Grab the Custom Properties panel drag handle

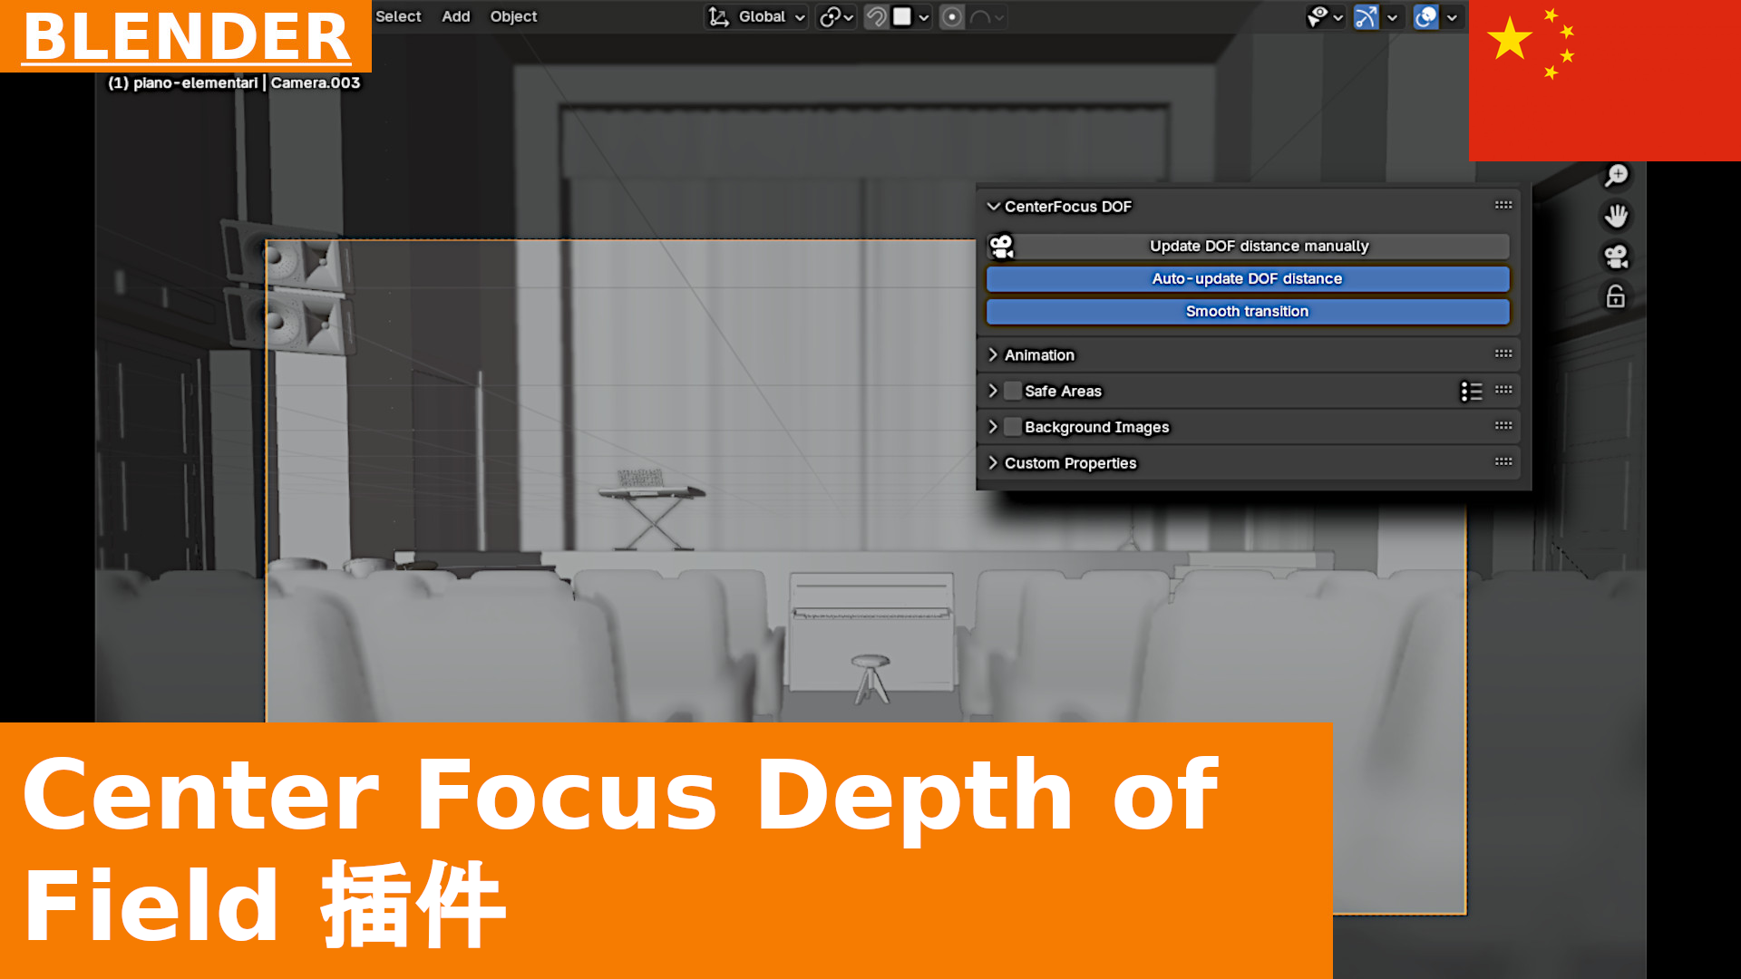(1503, 461)
